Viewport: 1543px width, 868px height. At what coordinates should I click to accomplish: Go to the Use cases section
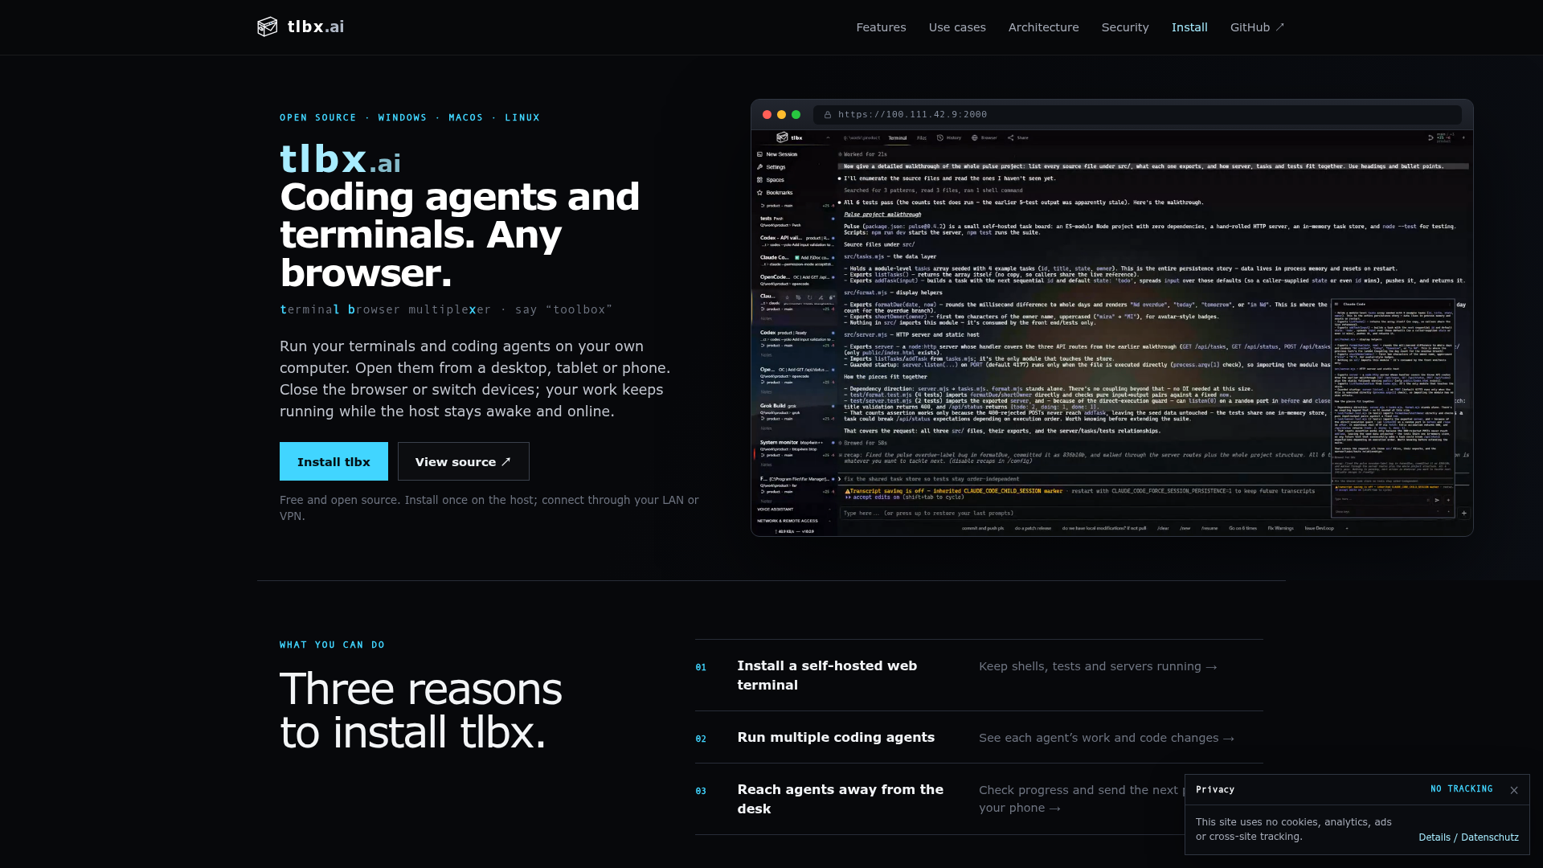coord(957,27)
